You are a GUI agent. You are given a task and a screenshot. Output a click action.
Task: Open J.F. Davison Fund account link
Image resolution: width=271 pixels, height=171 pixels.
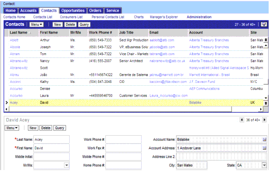202,81
